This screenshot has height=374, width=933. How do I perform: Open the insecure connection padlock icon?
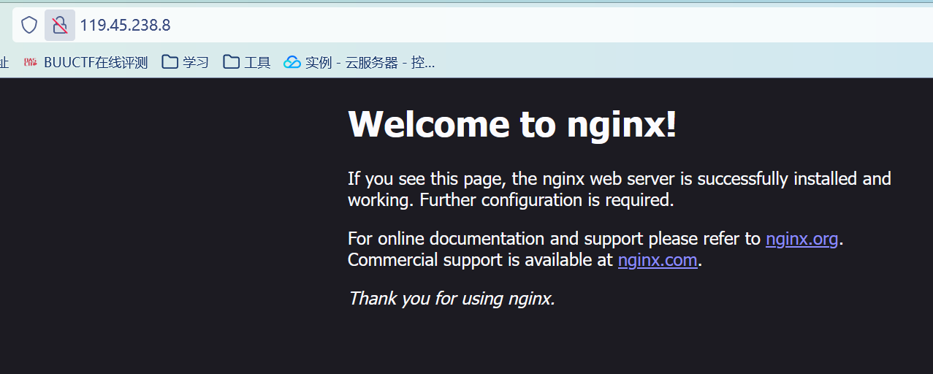click(60, 26)
